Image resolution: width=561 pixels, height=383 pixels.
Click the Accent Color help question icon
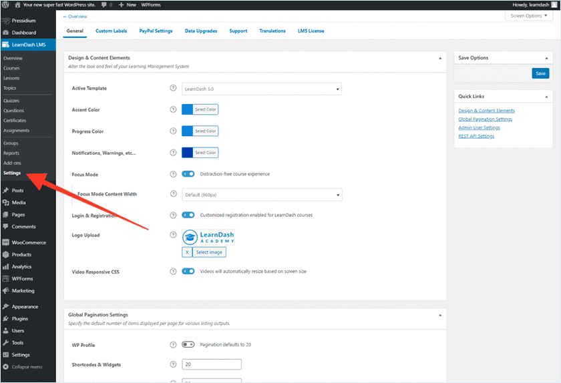click(173, 109)
